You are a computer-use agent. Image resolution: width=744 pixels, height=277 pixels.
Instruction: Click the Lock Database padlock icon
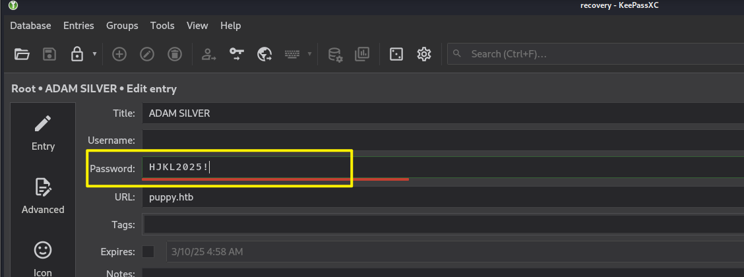click(77, 54)
